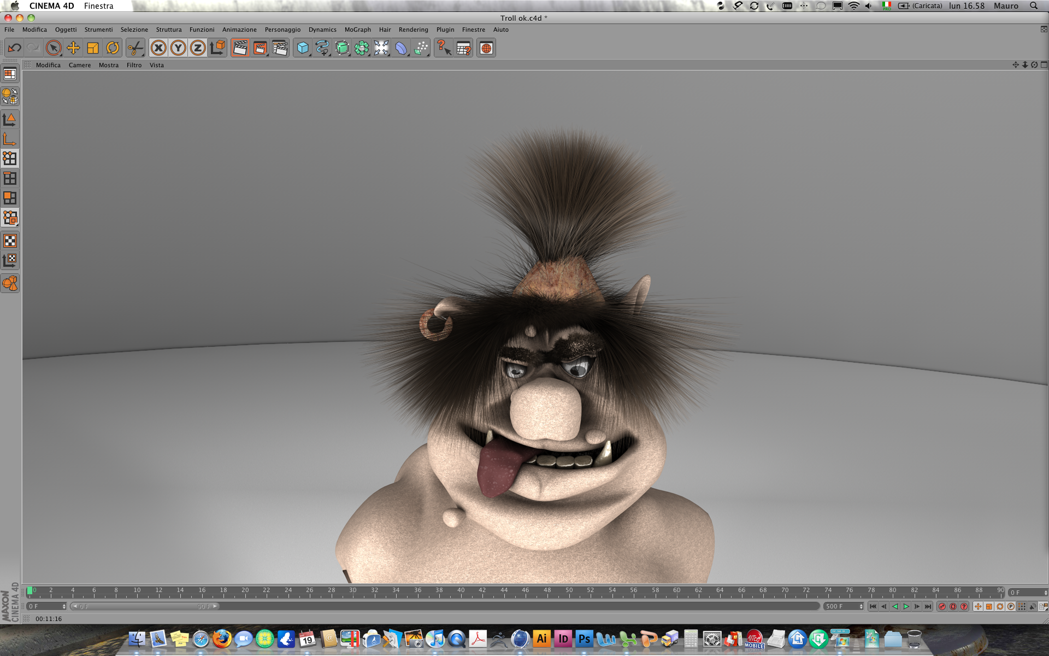This screenshot has width=1049, height=656.
Task: Click the scissors cut tool icon
Action: 134,48
